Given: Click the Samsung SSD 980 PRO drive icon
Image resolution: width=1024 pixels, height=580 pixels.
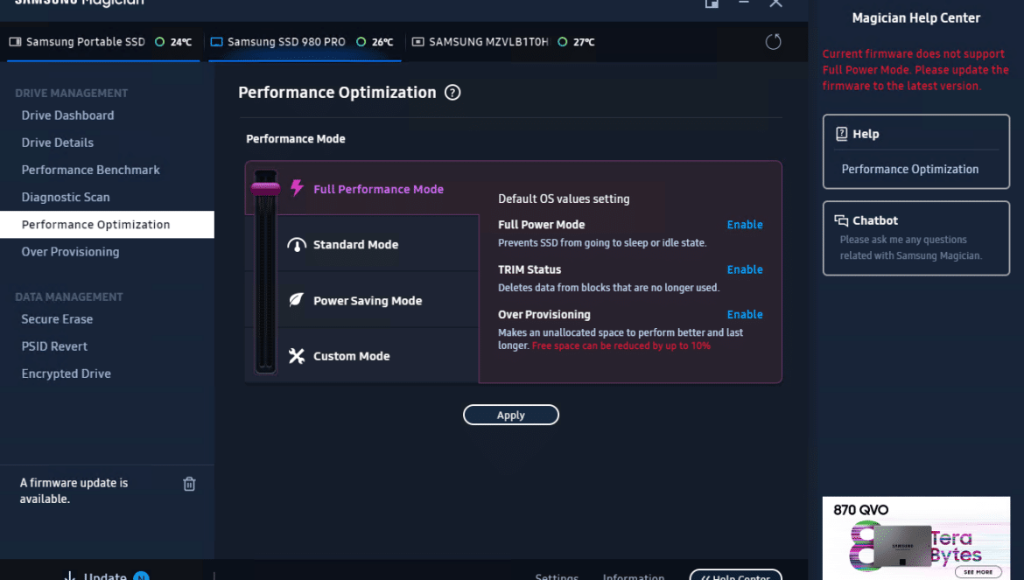Looking at the screenshot, I should click(x=216, y=42).
